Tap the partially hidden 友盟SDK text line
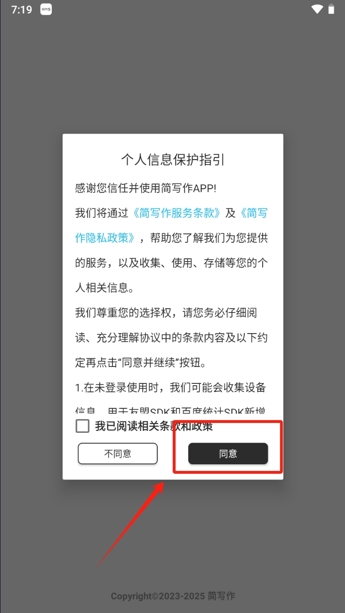This screenshot has height=613, width=345. click(x=171, y=411)
